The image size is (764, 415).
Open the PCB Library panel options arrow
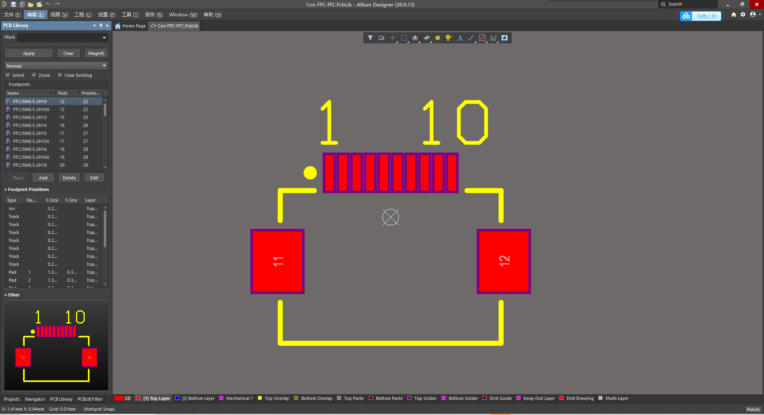94,25
